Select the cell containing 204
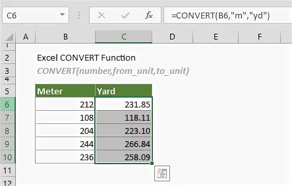292x186 pixels. click(65, 131)
